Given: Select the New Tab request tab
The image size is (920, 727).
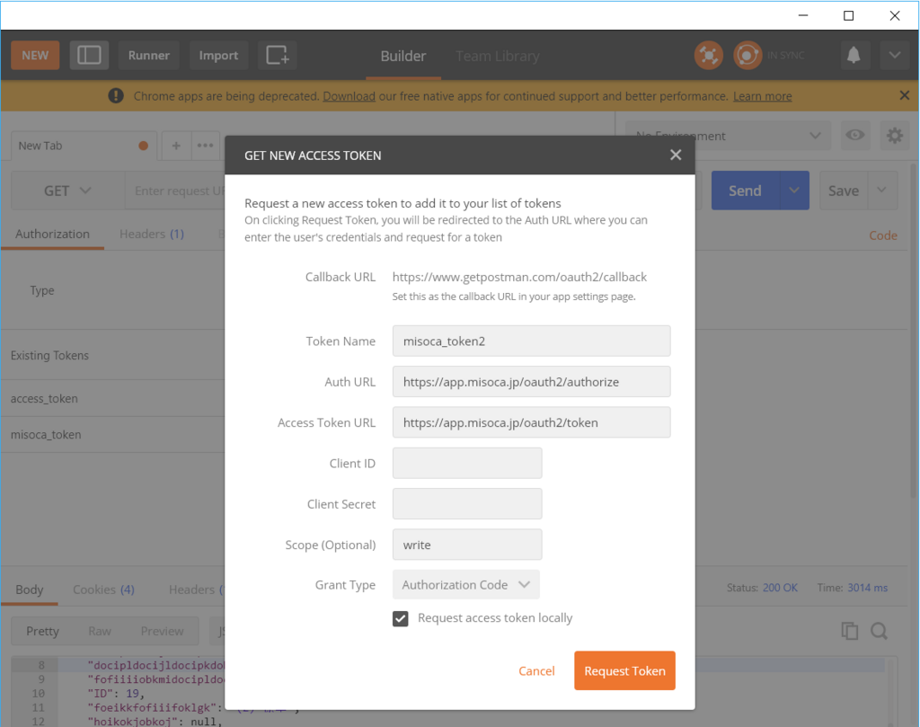Looking at the screenshot, I should (x=84, y=146).
